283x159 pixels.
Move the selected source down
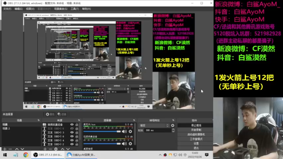point(68,149)
